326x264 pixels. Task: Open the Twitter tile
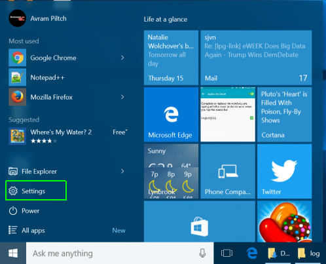pyautogui.click(x=284, y=171)
